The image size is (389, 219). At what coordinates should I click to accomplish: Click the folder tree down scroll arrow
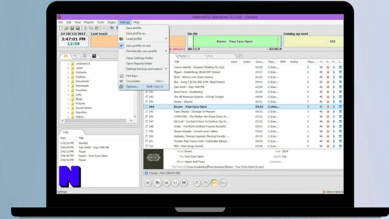point(135,116)
